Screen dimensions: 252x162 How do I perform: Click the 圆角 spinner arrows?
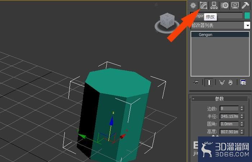[x=242, y=124]
